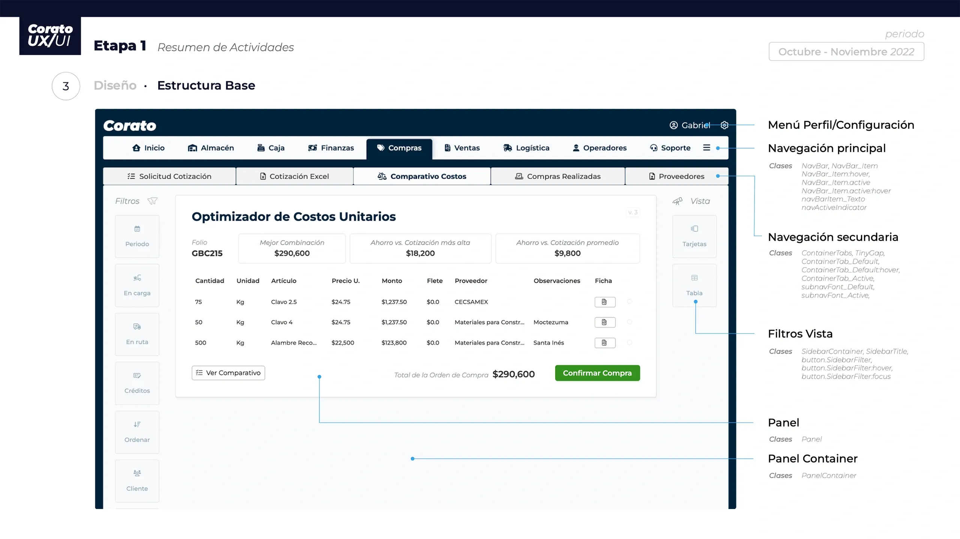This screenshot has width=960, height=539.
Task: Click the Proveedor column header
Action: [471, 281]
